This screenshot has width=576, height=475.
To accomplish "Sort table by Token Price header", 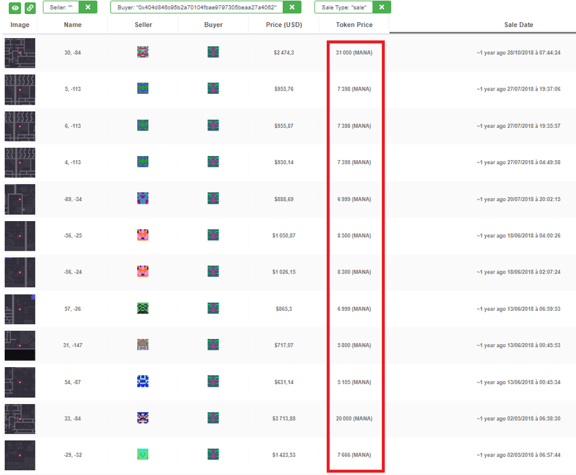I will click(354, 25).
